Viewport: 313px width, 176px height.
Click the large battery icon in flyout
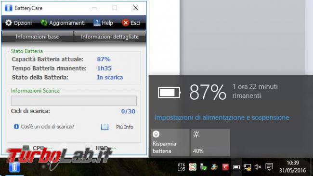[170, 93]
